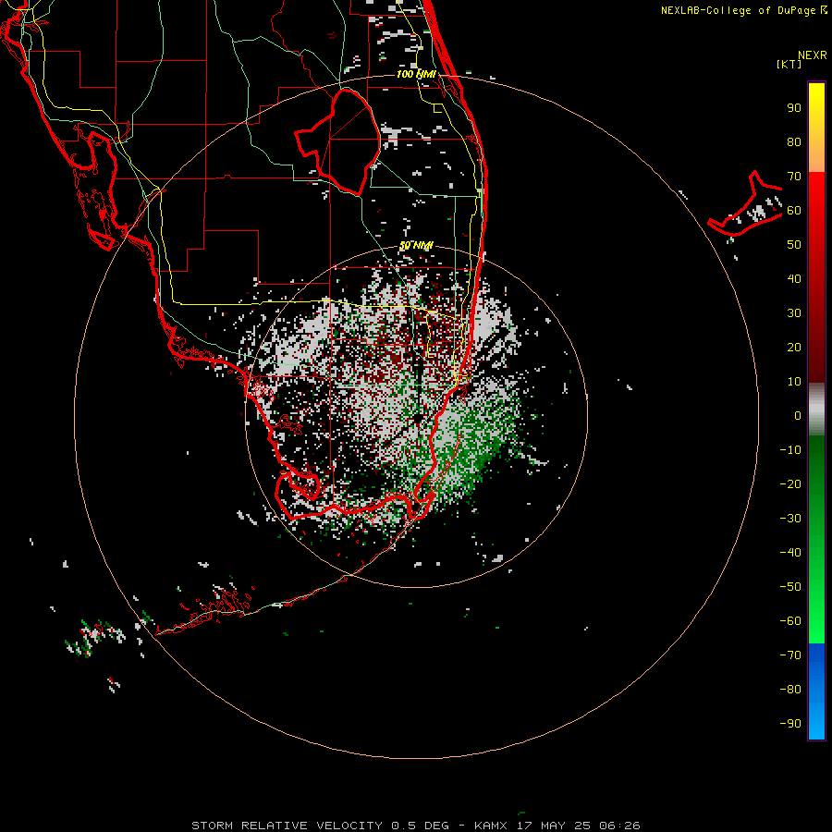
Task: Select the -20 knot scale label
Action: 790,483
